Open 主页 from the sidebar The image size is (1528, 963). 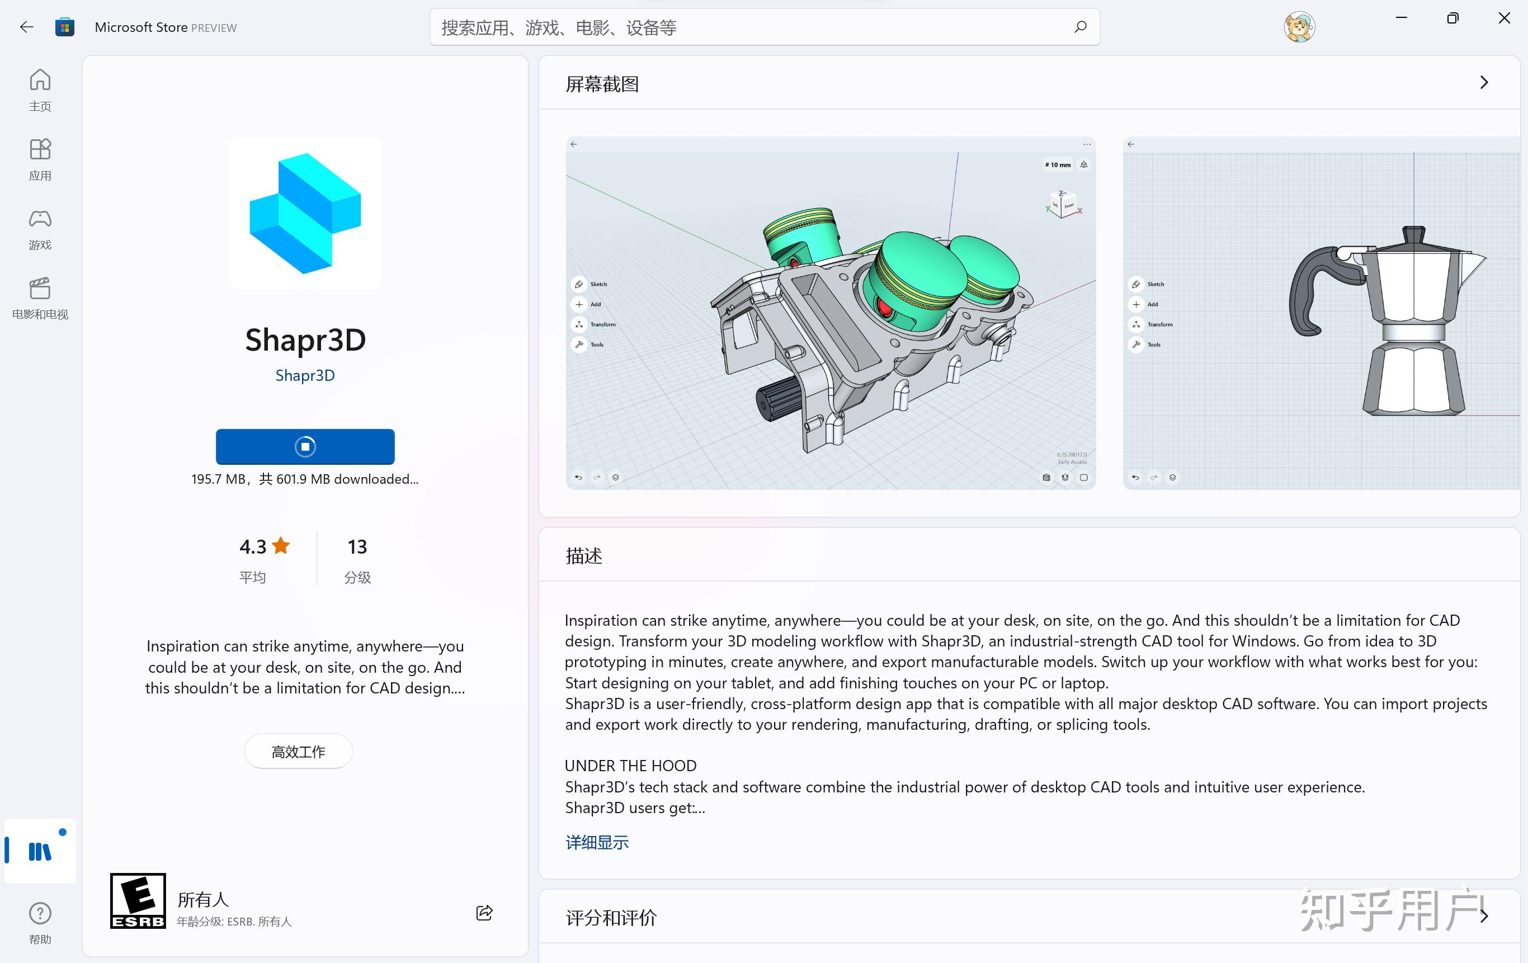(x=39, y=89)
